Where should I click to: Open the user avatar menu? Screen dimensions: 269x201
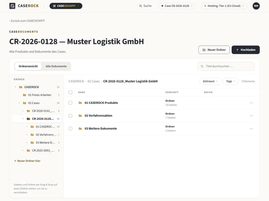click(x=256, y=6)
